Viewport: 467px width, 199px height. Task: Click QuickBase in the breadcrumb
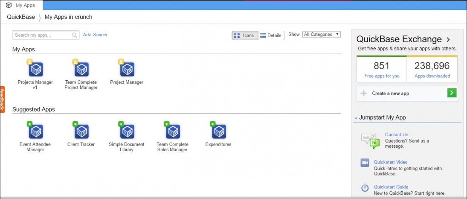coord(21,17)
